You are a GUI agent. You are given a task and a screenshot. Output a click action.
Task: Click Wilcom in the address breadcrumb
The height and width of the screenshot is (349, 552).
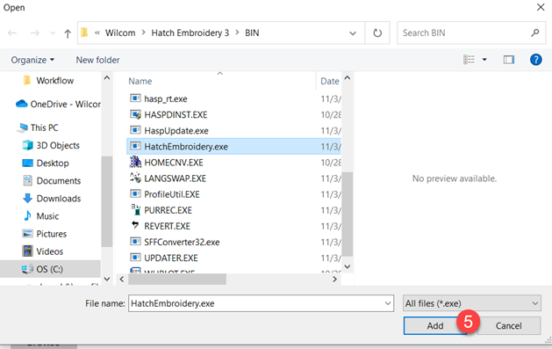[120, 33]
